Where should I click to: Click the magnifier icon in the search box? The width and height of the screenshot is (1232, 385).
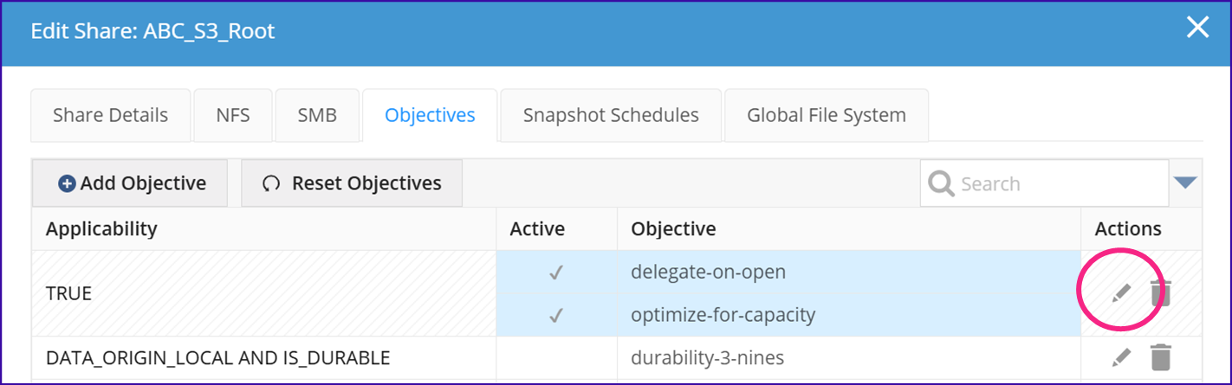pos(941,183)
